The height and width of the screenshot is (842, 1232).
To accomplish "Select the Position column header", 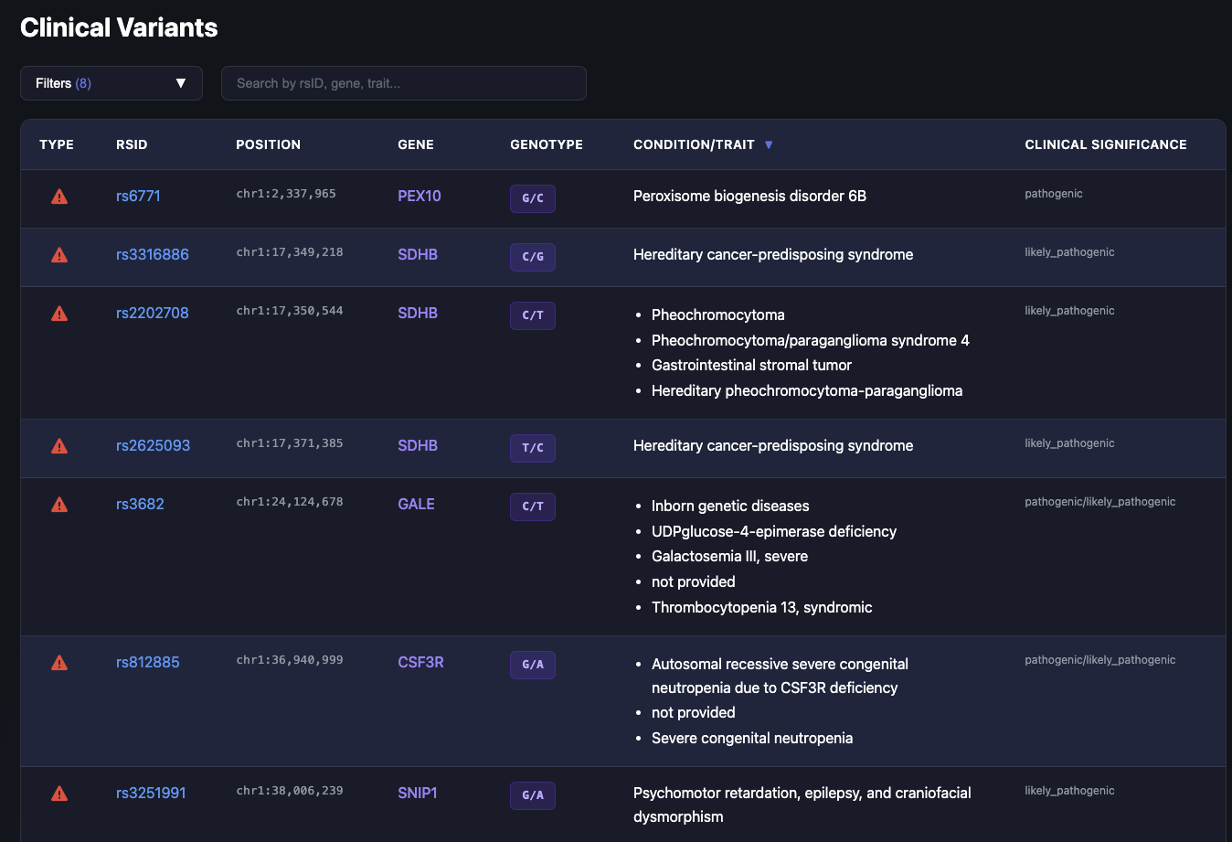I will pos(268,144).
